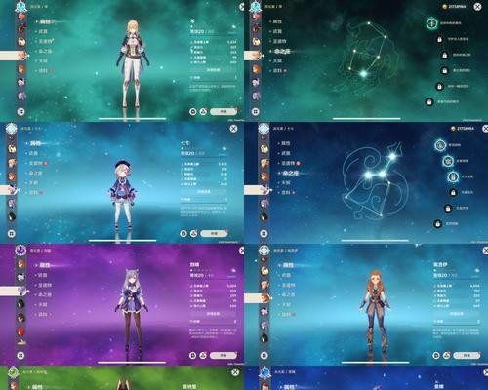The height and width of the screenshot is (390, 488).
Task: Click the character grid icon in the Amber panel
Action: click(264, 355)
